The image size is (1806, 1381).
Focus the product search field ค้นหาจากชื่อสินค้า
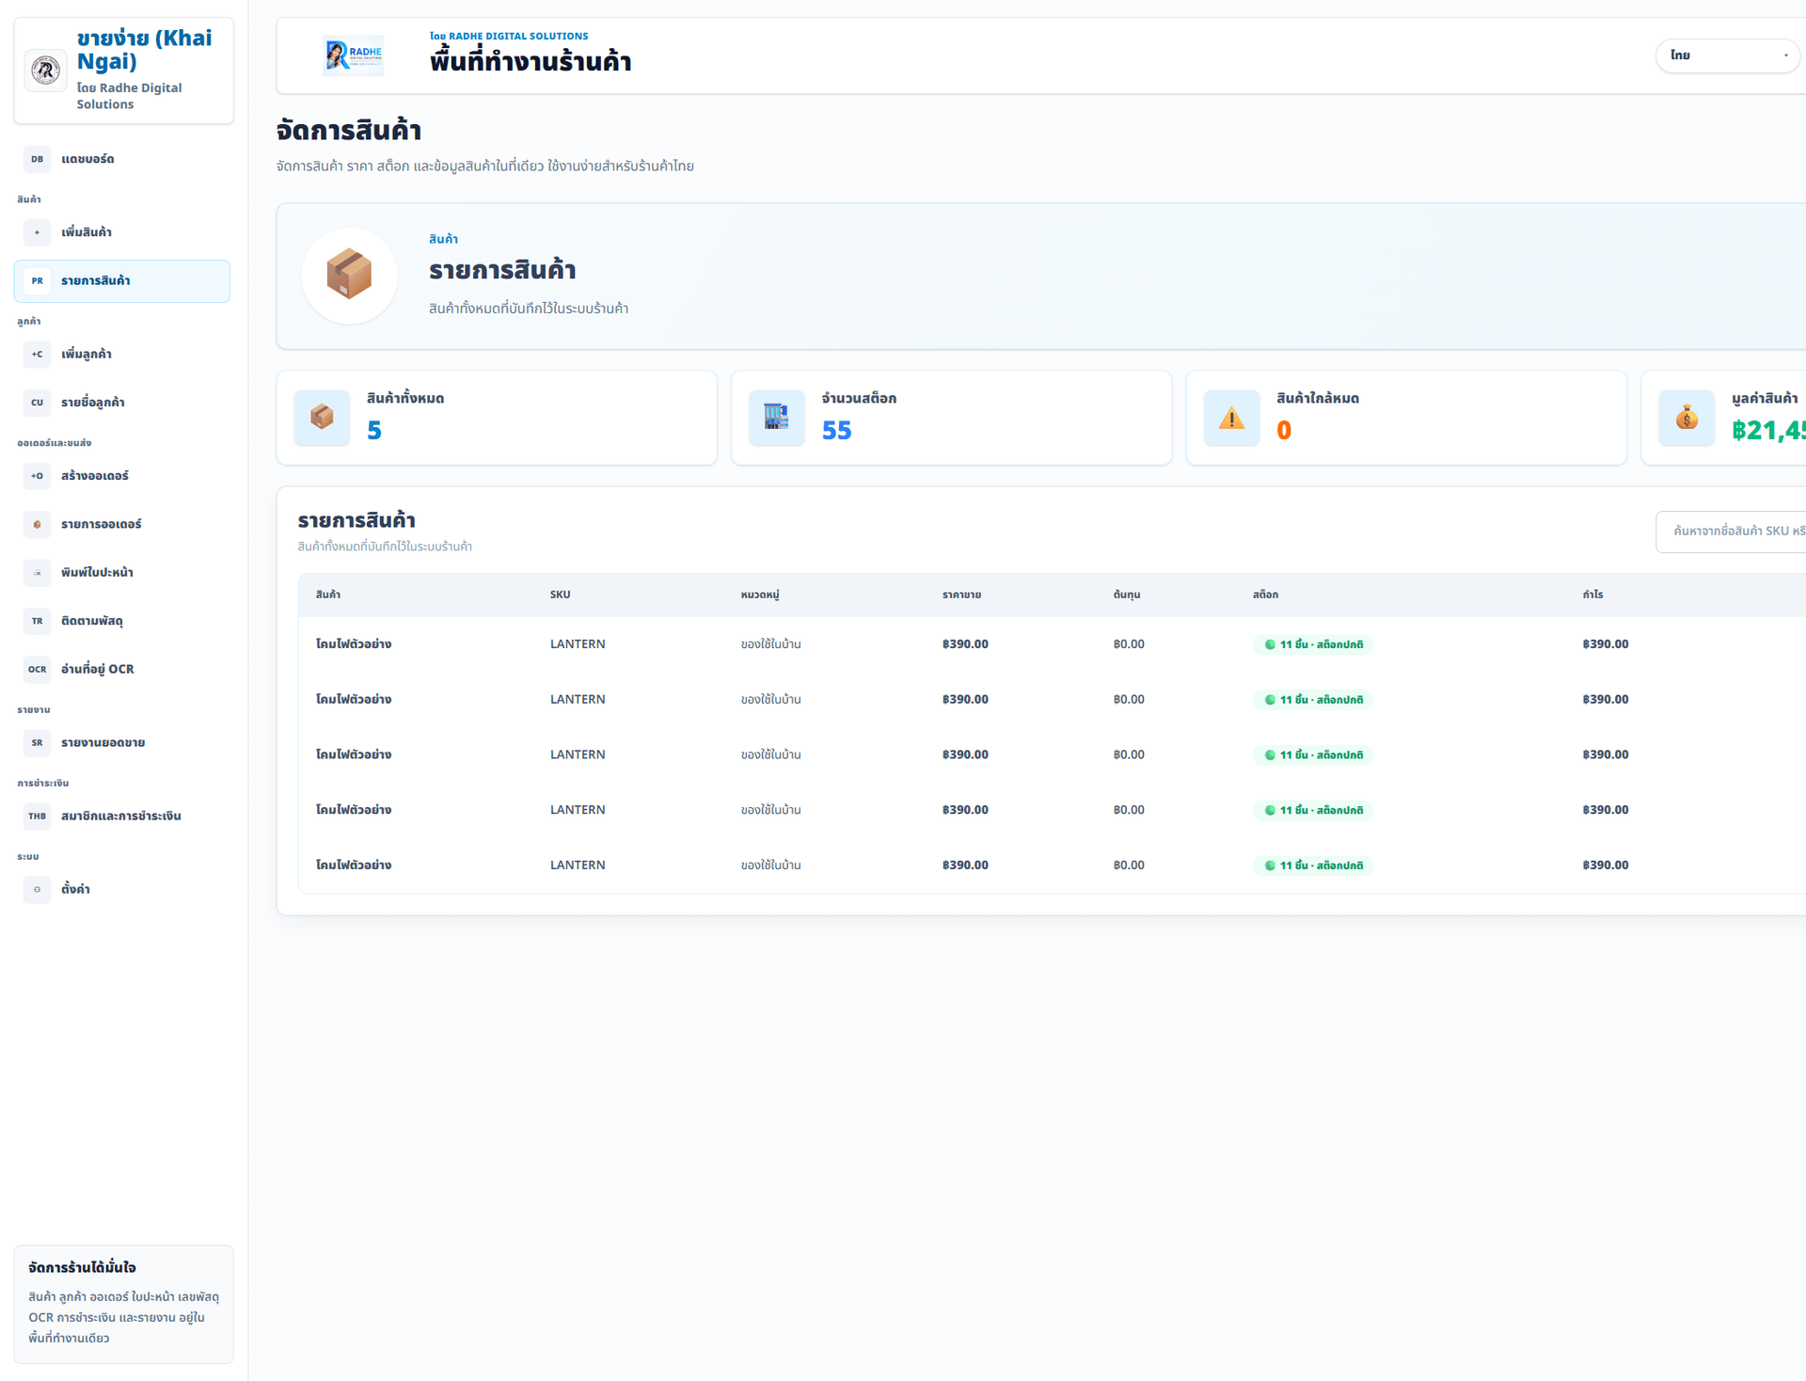click(x=1731, y=532)
